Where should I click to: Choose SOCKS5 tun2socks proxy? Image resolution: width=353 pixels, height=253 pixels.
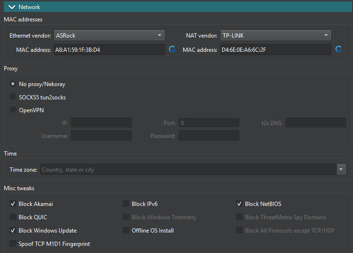(13, 97)
